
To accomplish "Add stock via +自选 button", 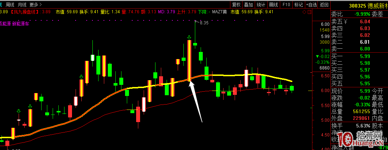I will [x=311, y=4].
